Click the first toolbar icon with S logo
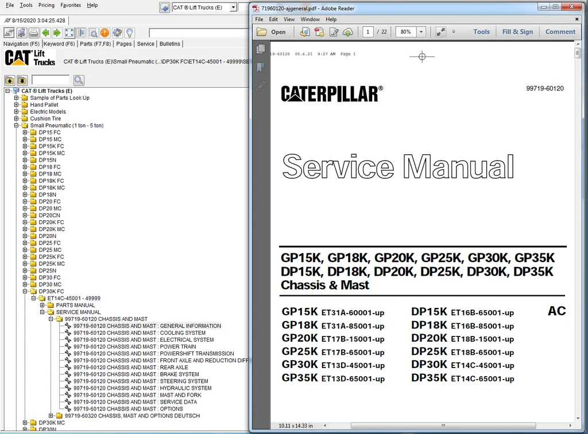Viewport: 588px width, 434px height. coord(9,33)
